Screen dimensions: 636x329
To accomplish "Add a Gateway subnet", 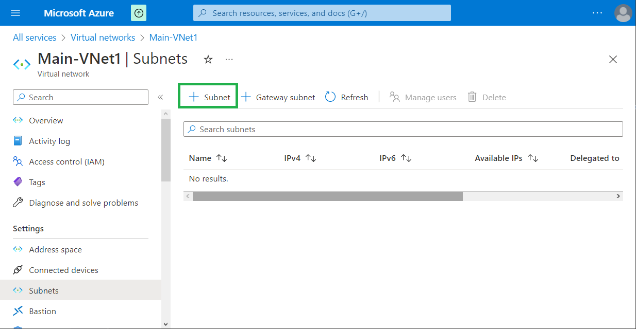I will click(278, 97).
